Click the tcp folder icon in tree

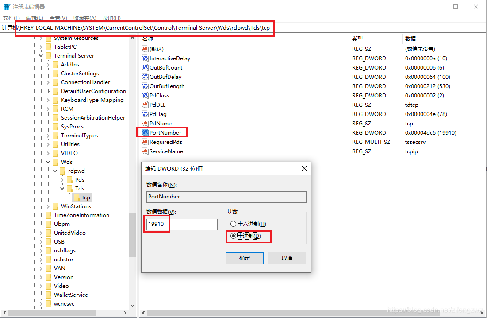click(77, 198)
